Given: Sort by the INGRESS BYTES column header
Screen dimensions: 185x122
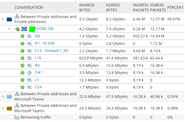Looking at the screenshot, I should coord(87,8).
